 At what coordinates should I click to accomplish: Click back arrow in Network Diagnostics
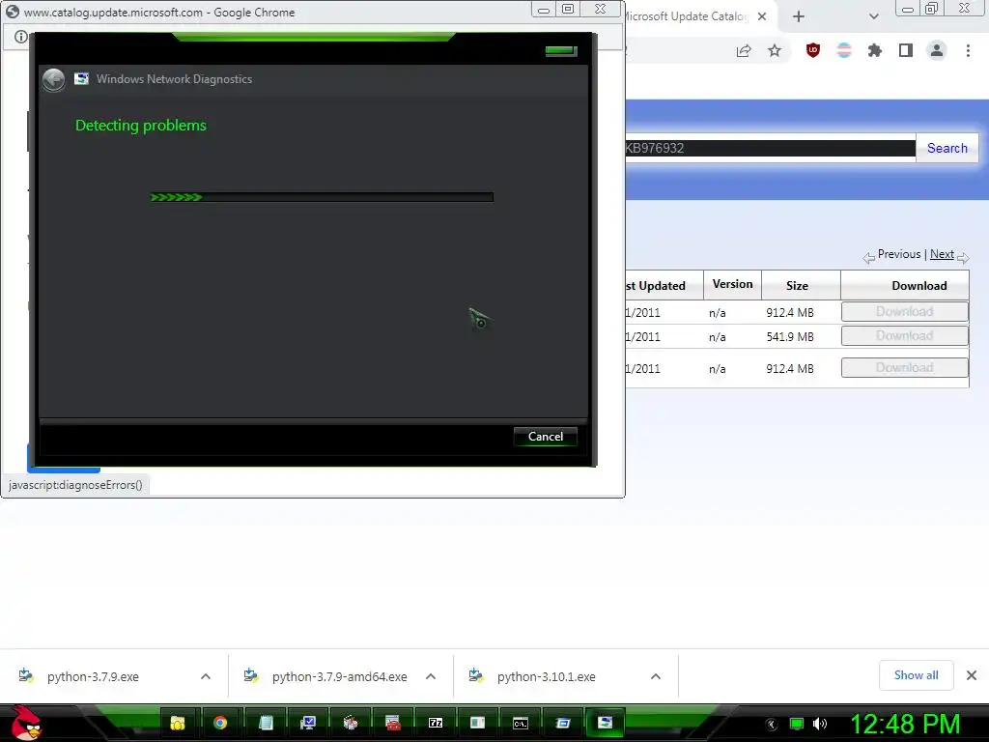[54, 80]
